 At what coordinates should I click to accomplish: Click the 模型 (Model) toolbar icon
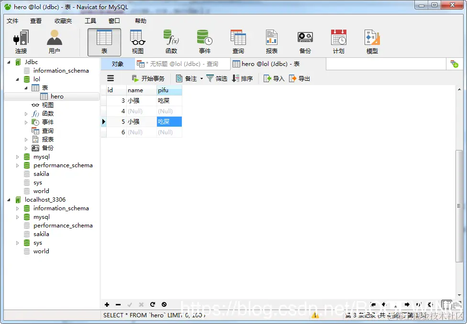(372, 42)
